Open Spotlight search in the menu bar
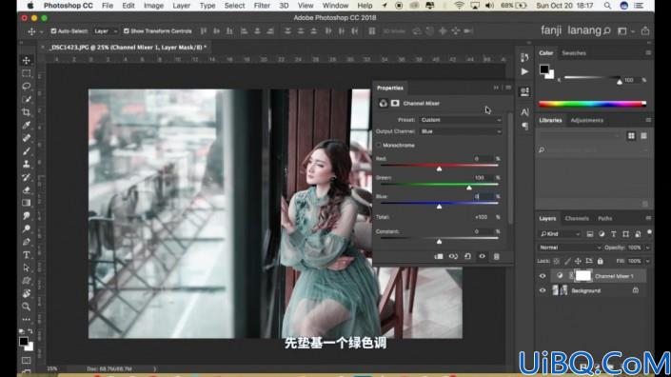The height and width of the screenshot is (377, 671). pos(607,6)
